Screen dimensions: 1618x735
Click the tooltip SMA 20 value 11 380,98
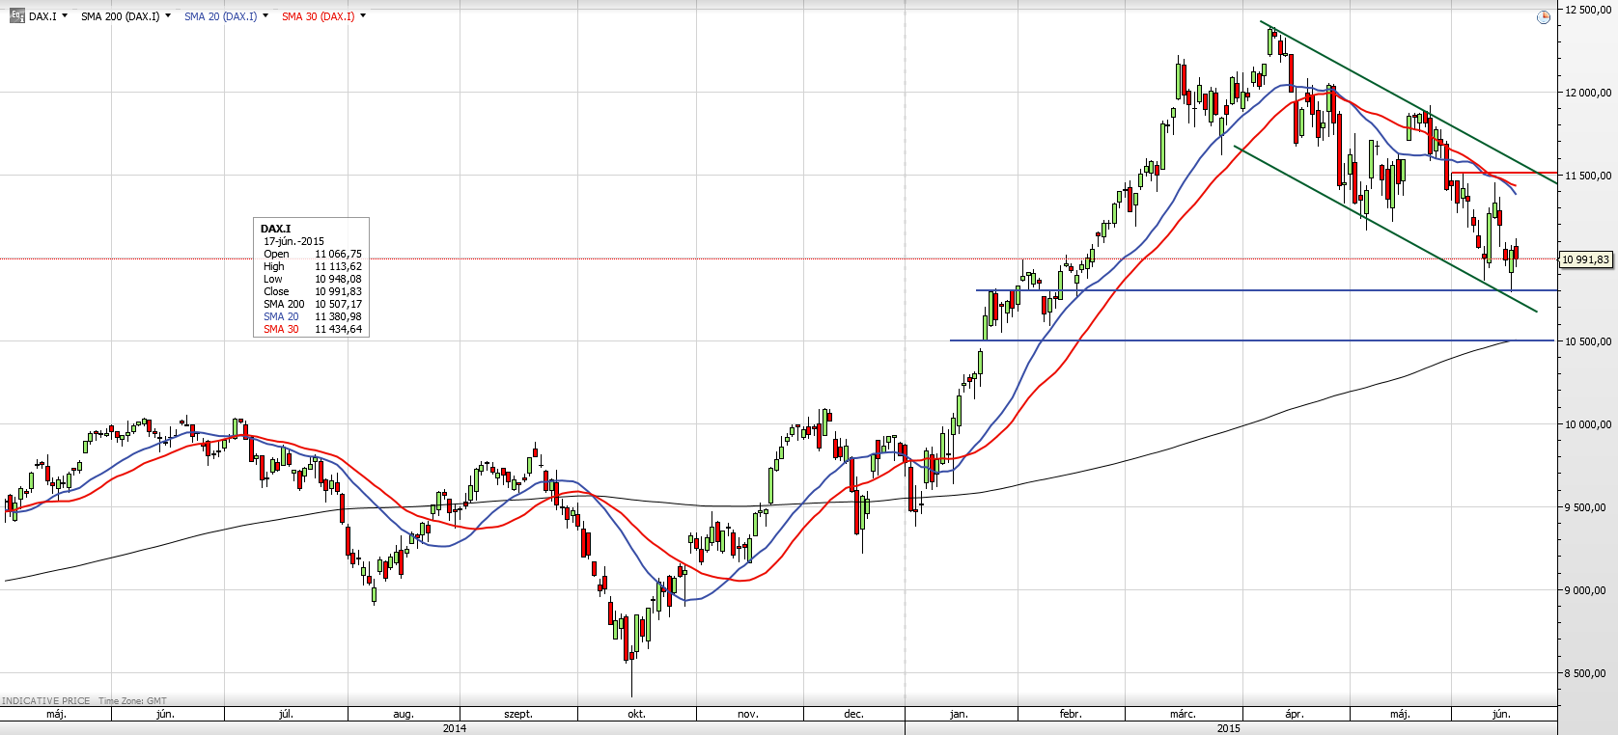[338, 316]
